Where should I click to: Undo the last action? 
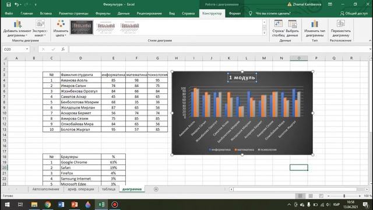point(16,5)
